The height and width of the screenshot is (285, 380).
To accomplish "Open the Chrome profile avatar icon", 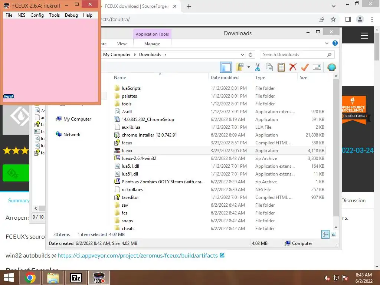I will (360, 19).
